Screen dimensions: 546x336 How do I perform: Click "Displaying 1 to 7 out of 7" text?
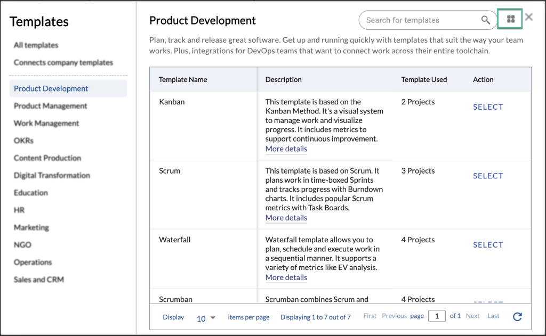click(316, 317)
